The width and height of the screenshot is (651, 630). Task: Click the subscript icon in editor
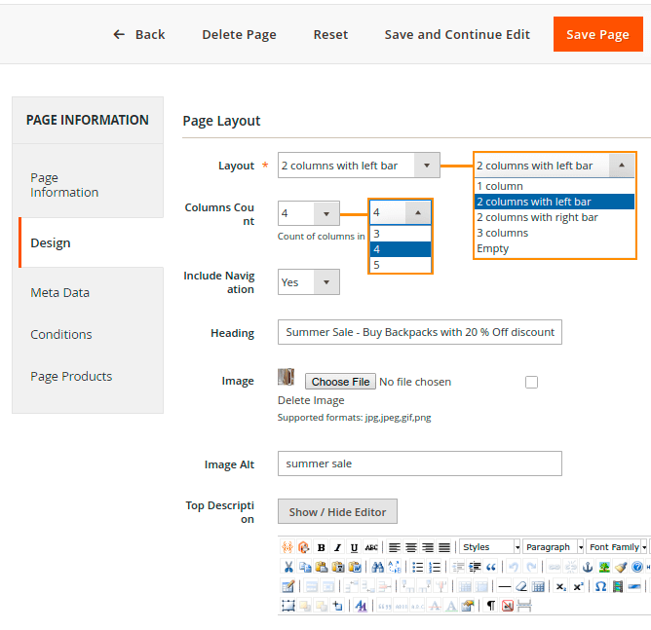[561, 586]
